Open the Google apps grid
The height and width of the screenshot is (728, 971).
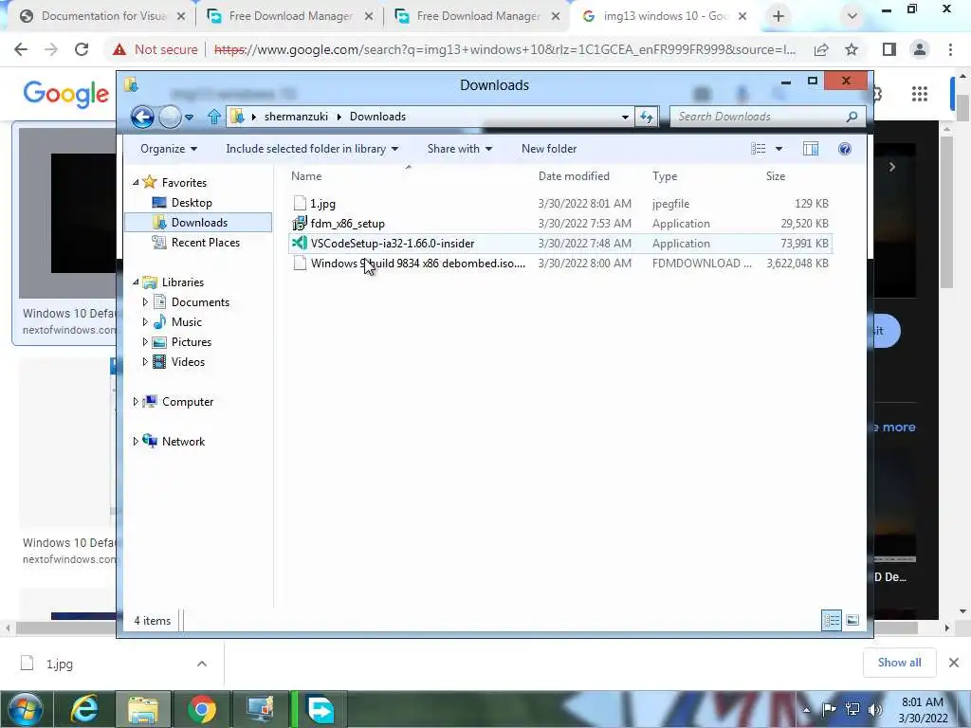click(920, 94)
